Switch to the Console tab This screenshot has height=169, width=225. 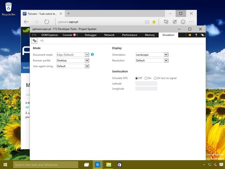pyautogui.click(x=70, y=35)
